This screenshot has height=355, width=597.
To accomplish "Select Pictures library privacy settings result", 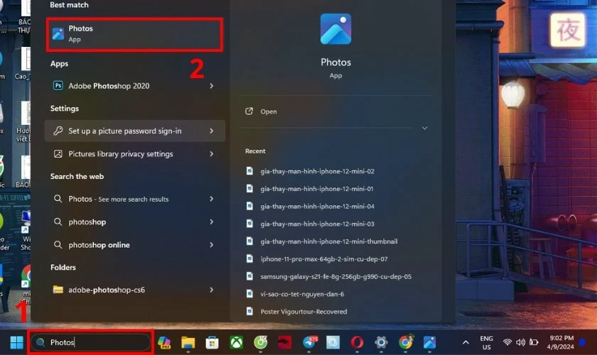I will pos(135,154).
